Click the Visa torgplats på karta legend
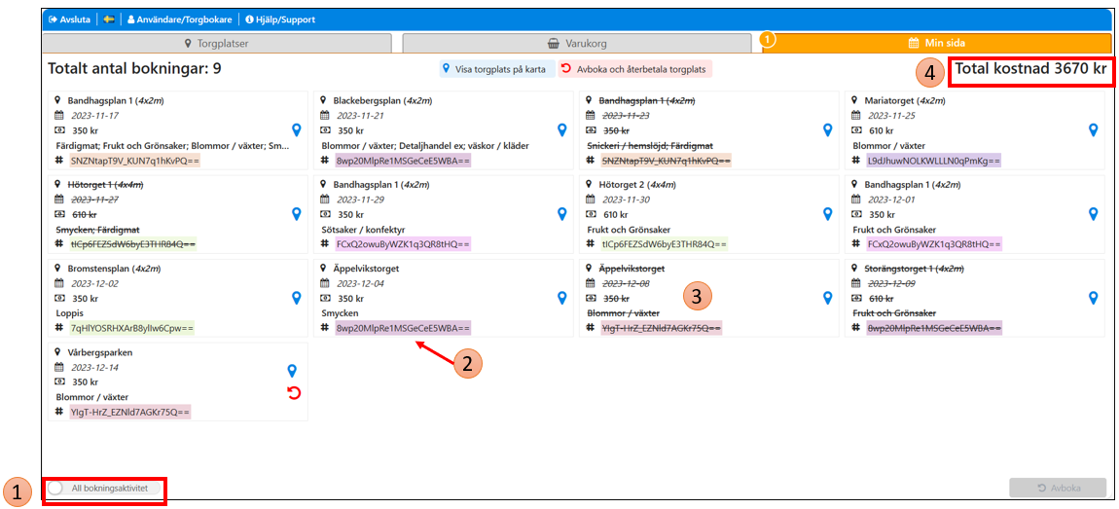This screenshot has height=509, width=1119. pyautogui.click(x=496, y=69)
